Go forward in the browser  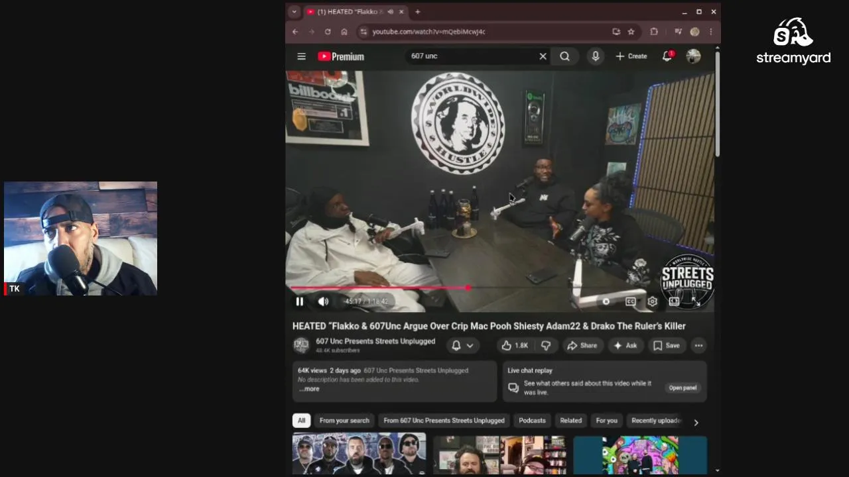click(x=311, y=32)
